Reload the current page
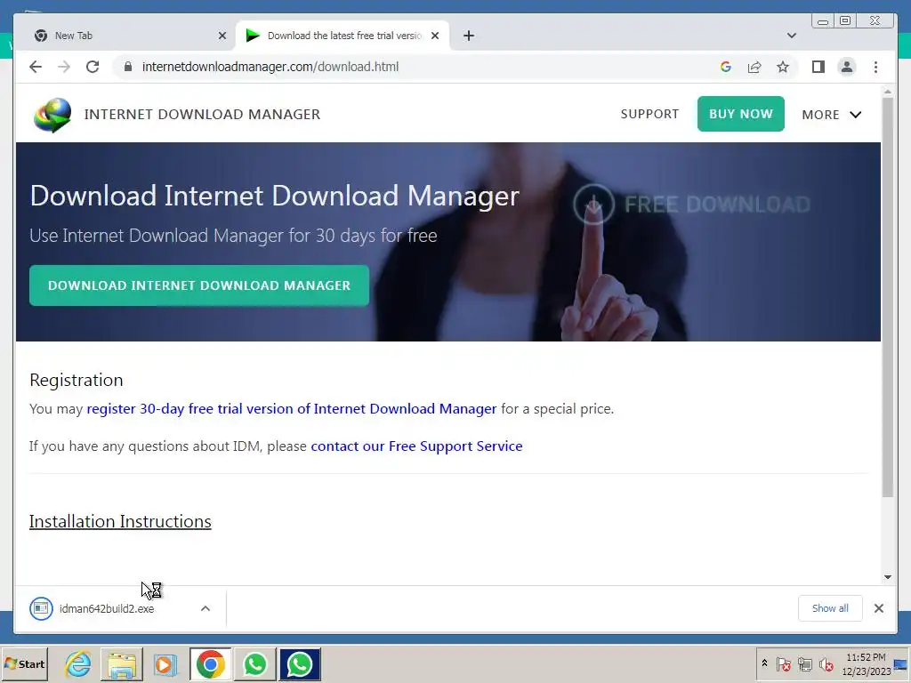Viewport: 911px width, 683px height. point(93,67)
